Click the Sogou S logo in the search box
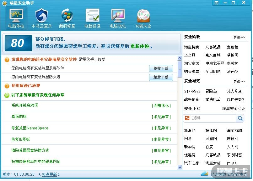The height and width of the screenshot is (181, 253). 187,118
